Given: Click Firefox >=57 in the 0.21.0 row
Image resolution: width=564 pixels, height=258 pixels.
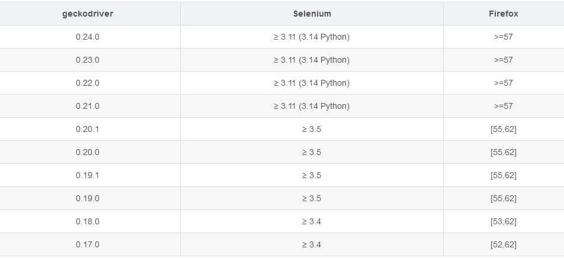Looking at the screenshot, I should point(503,106).
